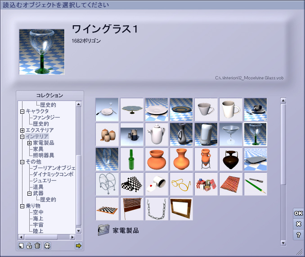Select the window blinds thumbnail
Screen dimensions: 305x257
coord(132,209)
